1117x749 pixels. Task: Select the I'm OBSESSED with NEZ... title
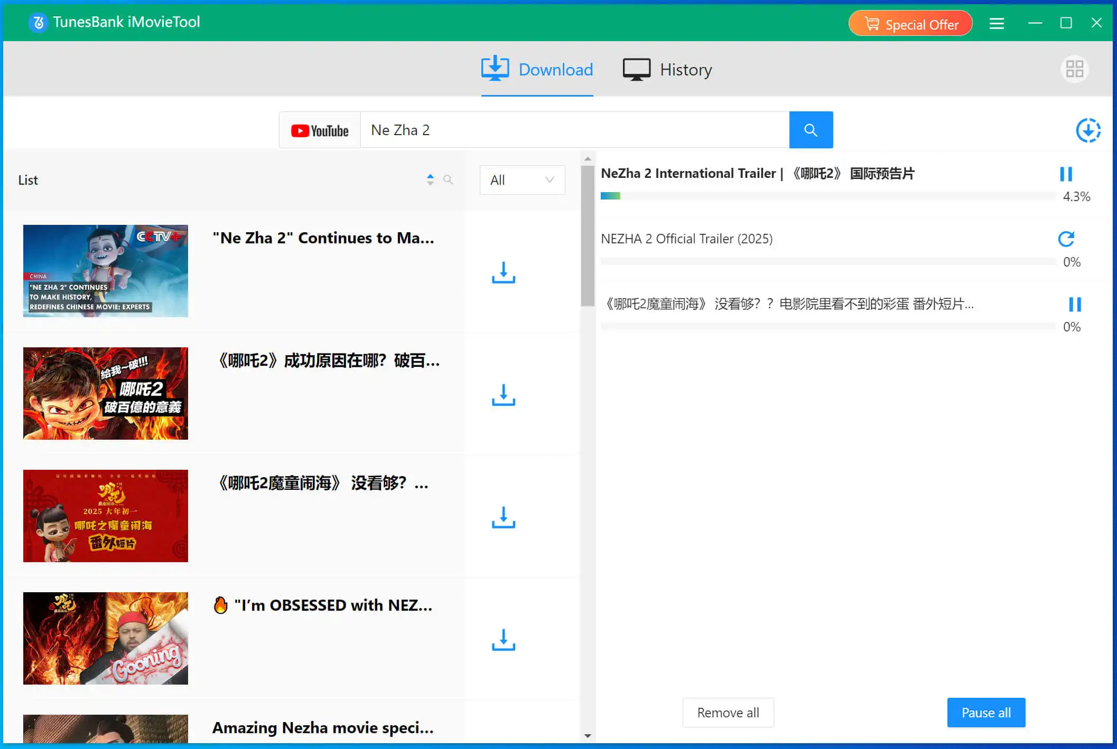[322, 605]
